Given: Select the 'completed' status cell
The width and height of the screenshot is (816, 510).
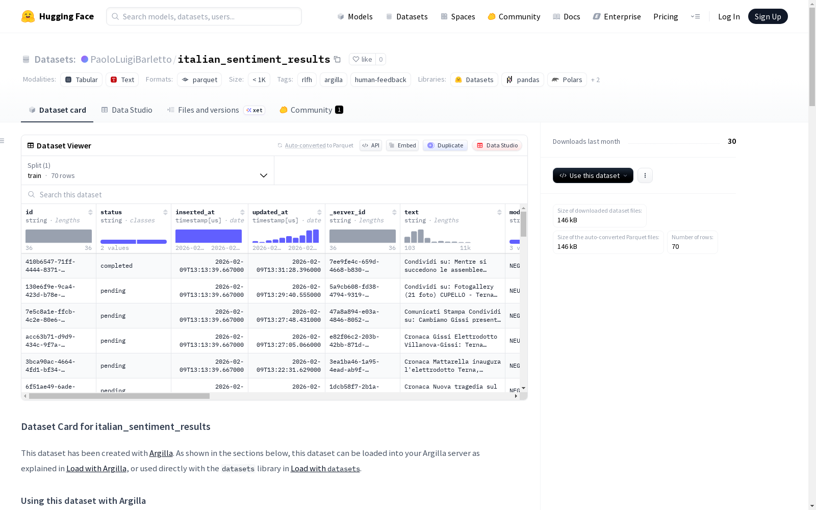Looking at the screenshot, I should click(x=134, y=266).
